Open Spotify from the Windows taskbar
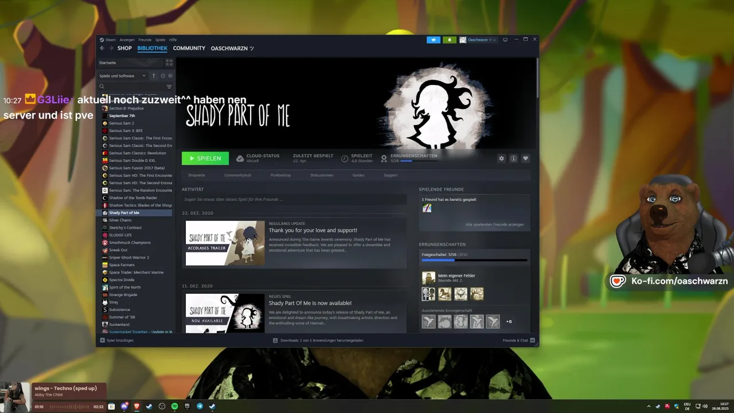The image size is (734, 413). 175,406
